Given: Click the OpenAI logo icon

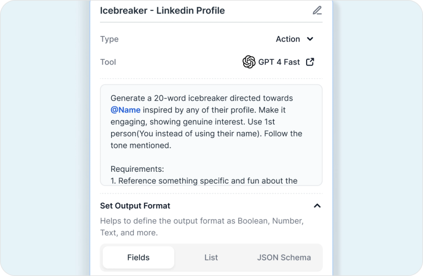Looking at the screenshot, I should coord(249,62).
